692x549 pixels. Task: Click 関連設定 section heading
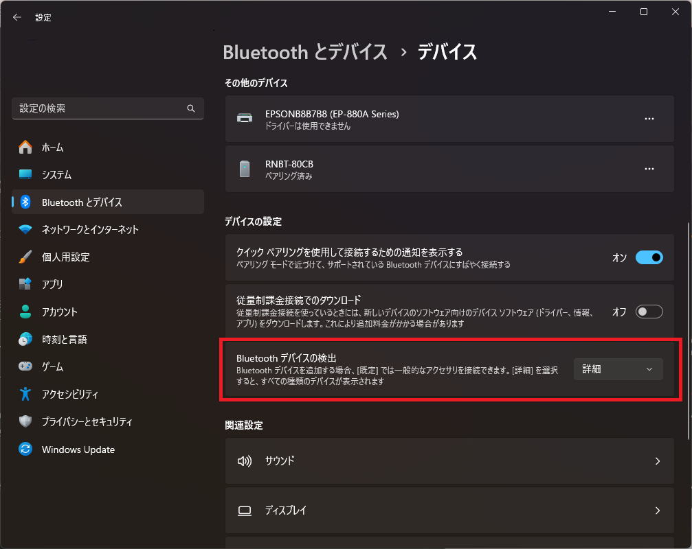[244, 425]
